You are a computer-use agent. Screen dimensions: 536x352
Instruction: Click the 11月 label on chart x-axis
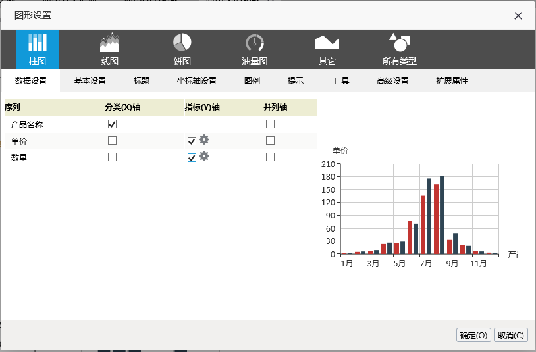478,264
